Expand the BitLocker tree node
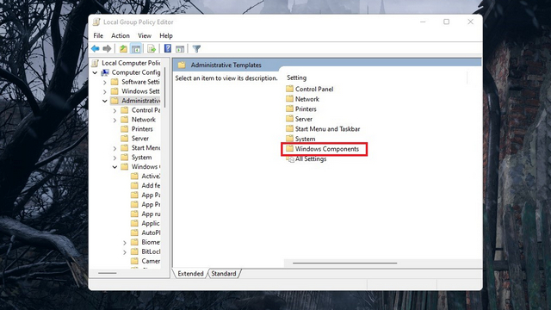This screenshot has width=551, height=310. coord(124,252)
